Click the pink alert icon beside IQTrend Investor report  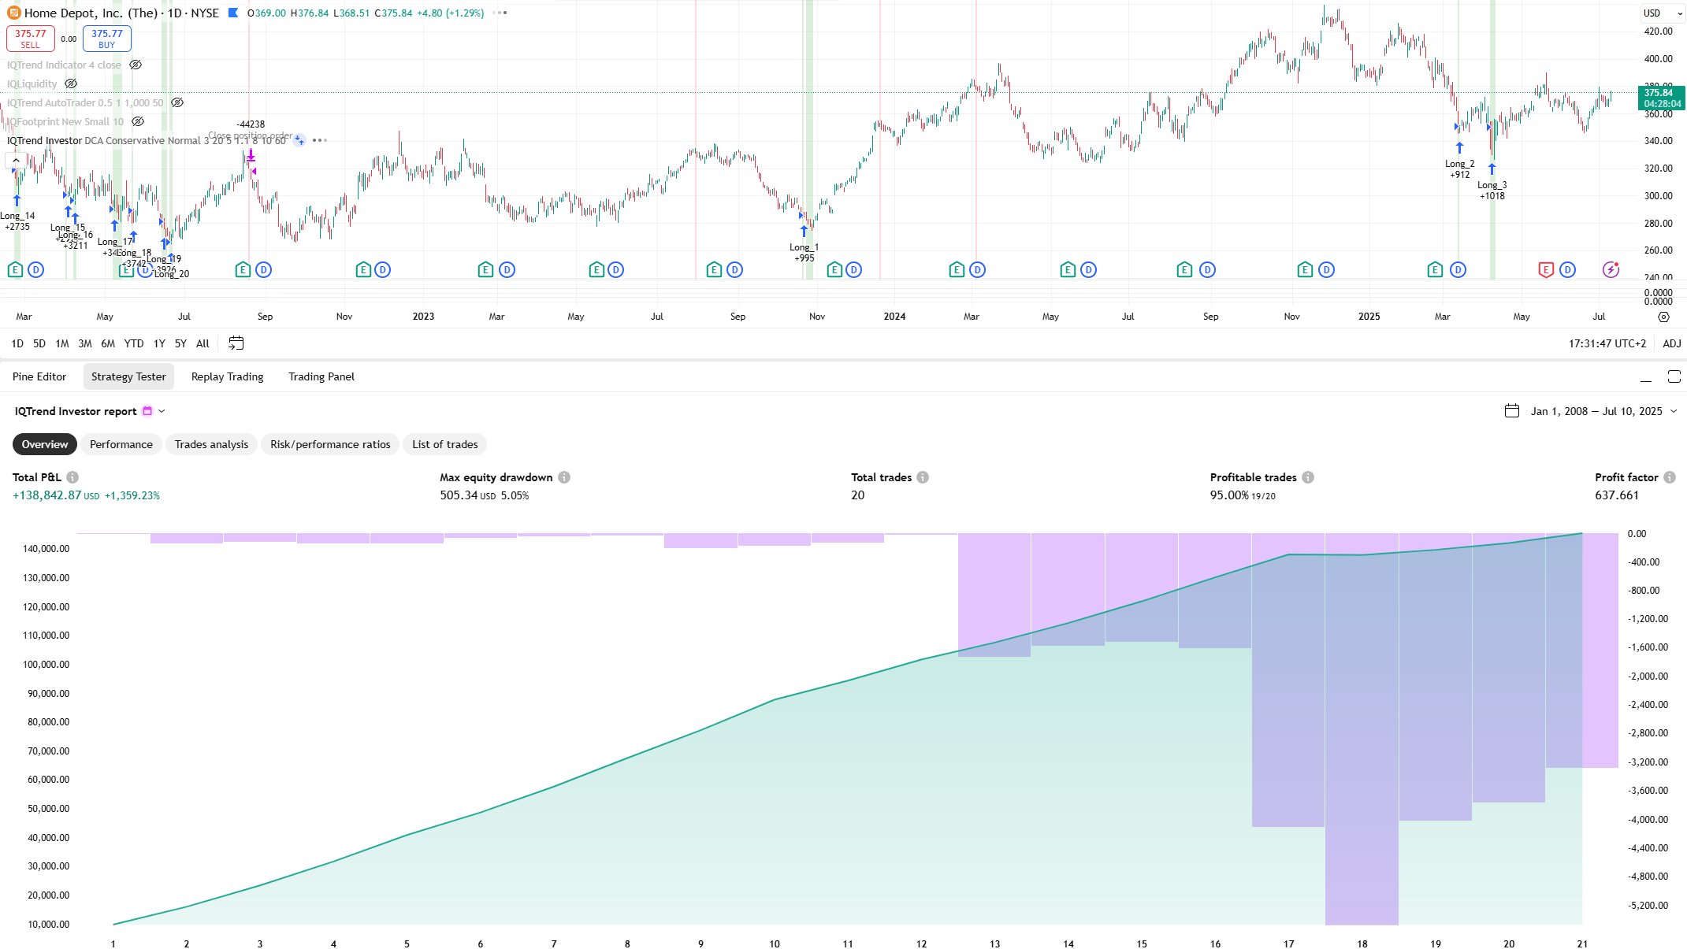coord(147,411)
